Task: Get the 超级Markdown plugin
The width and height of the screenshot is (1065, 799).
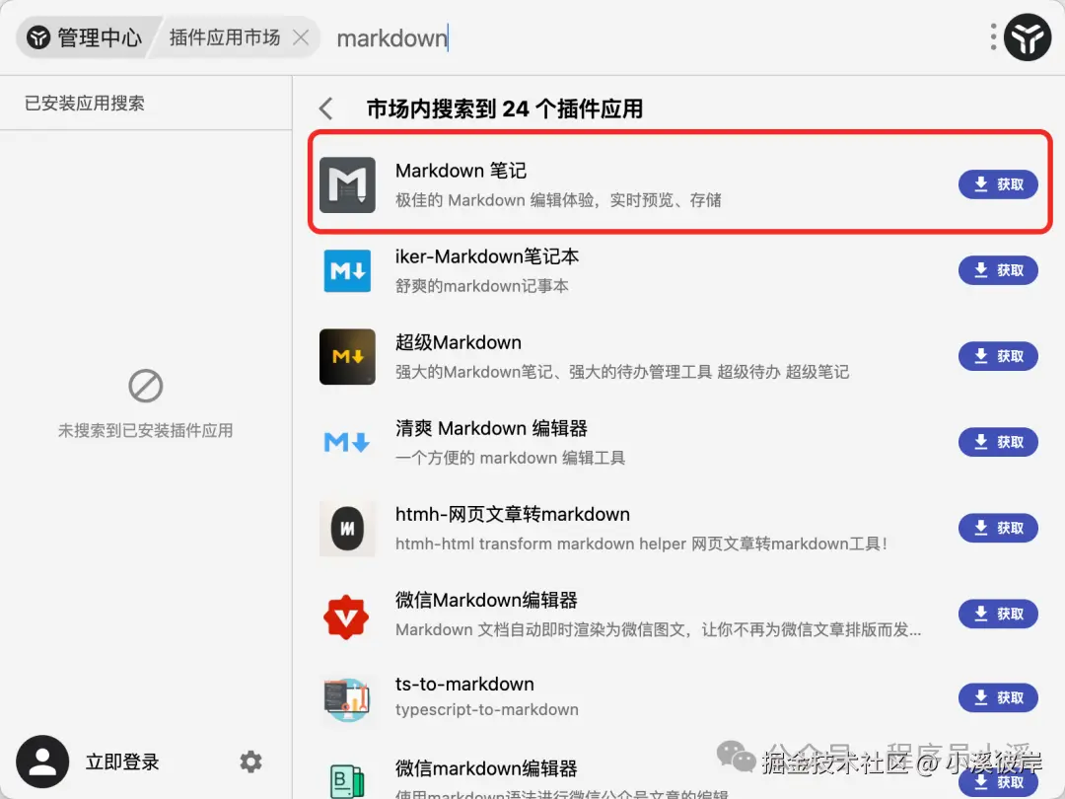Action: [998, 357]
